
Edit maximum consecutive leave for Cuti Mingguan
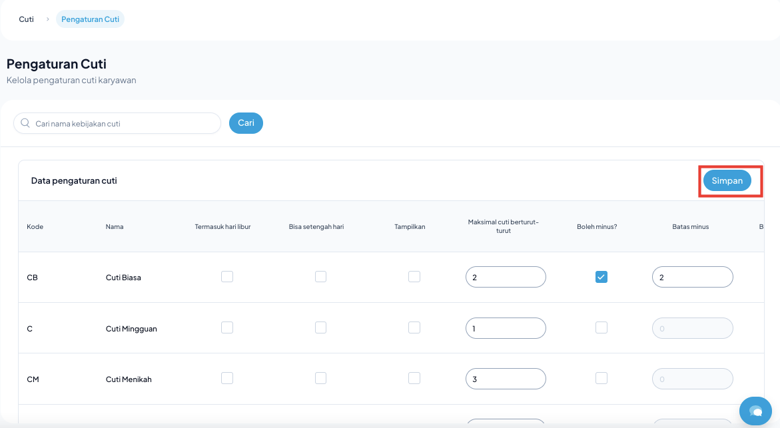tap(506, 327)
